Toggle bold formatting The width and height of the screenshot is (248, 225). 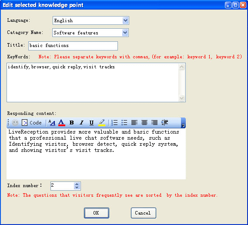tap(72, 123)
